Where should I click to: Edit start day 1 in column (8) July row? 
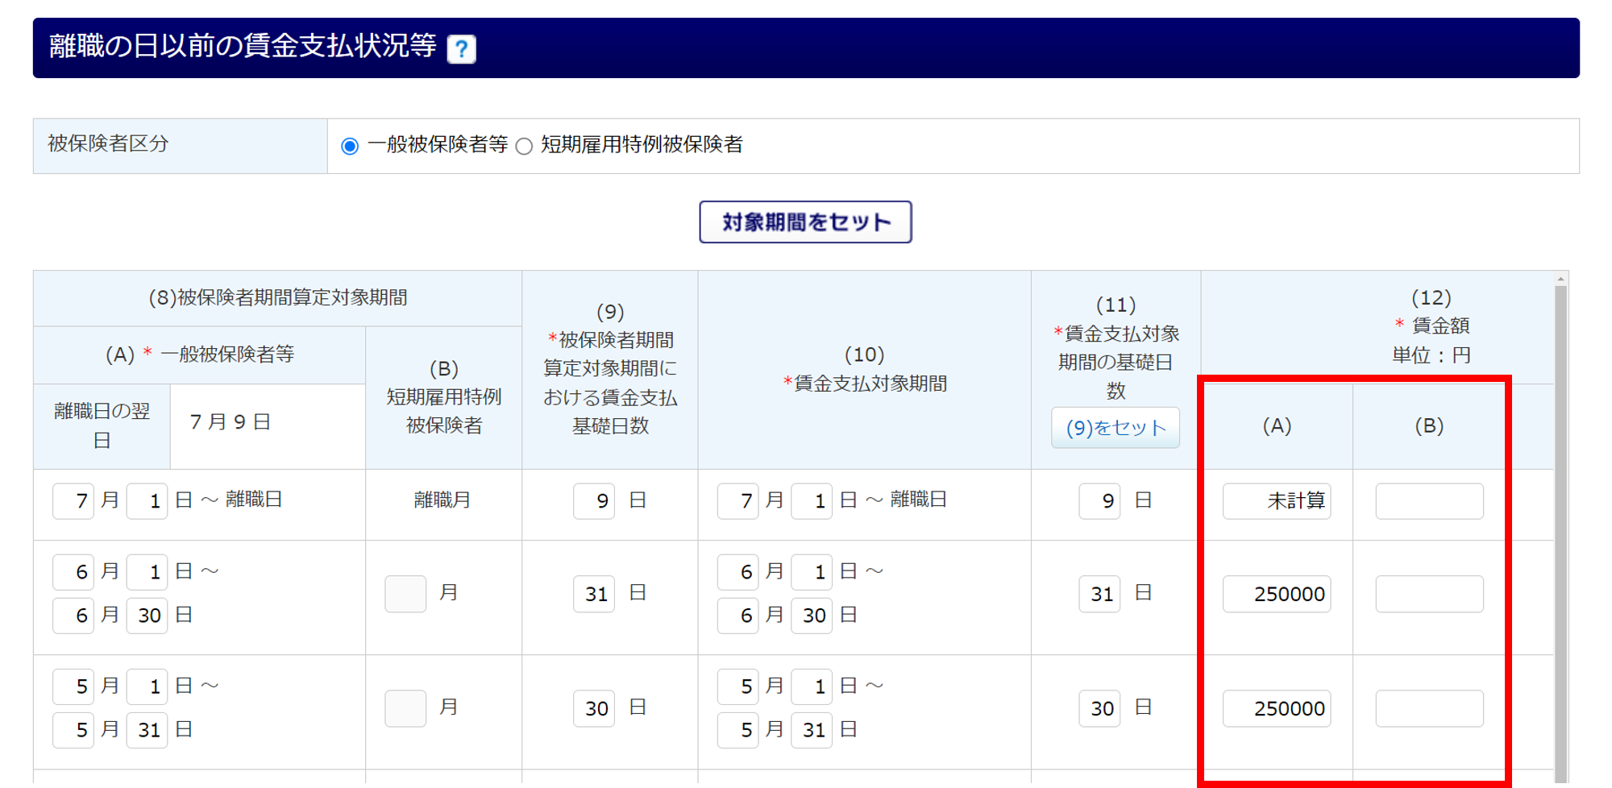(x=147, y=501)
